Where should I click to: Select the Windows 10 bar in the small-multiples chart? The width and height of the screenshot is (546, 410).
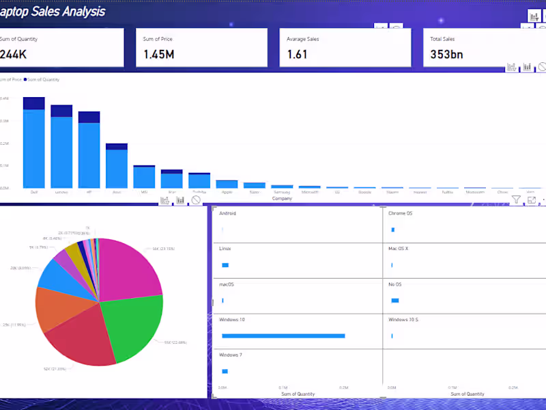pos(283,336)
